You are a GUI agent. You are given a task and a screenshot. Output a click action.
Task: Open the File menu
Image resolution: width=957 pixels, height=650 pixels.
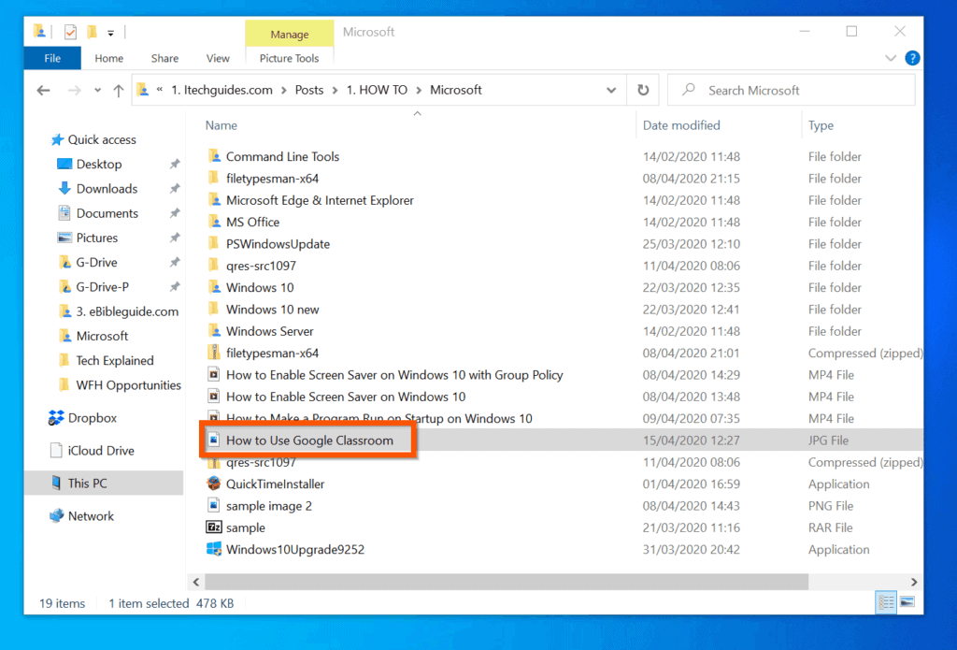[51, 58]
